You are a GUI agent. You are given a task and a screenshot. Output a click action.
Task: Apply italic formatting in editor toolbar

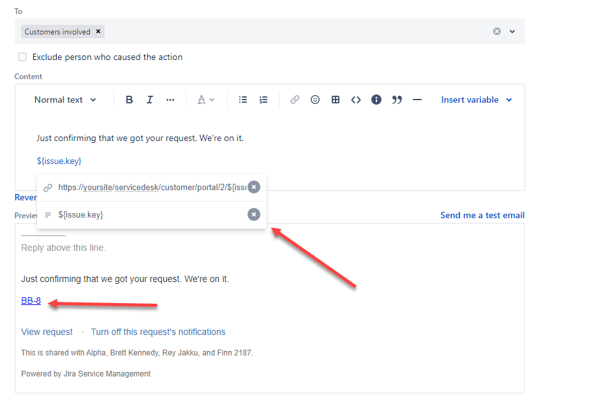coord(150,100)
